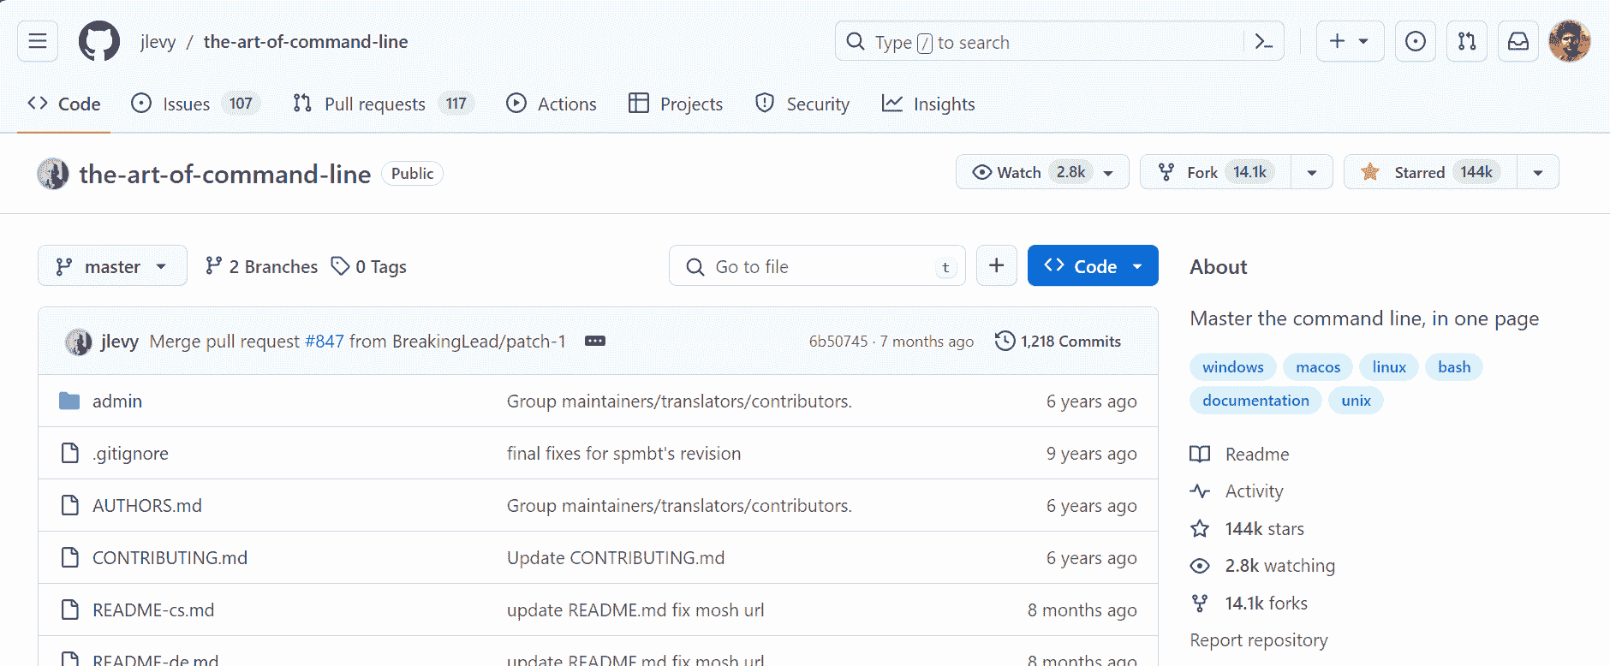Viewport: 1610px width, 666px height.
Task: Select the bash topic tag
Action: tap(1454, 367)
